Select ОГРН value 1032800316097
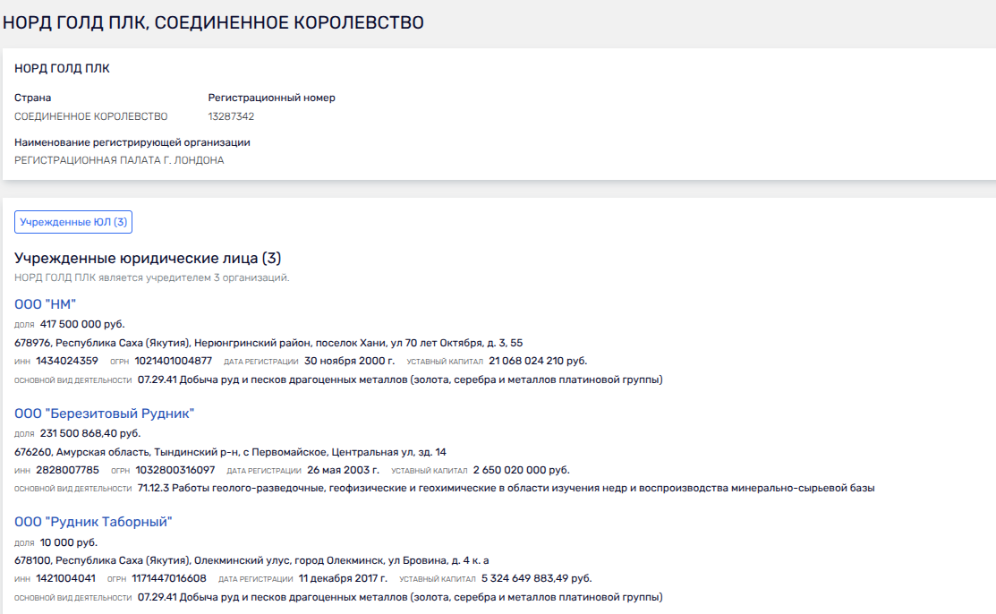This screenshot has width=996, height=614. pos(175,470)
